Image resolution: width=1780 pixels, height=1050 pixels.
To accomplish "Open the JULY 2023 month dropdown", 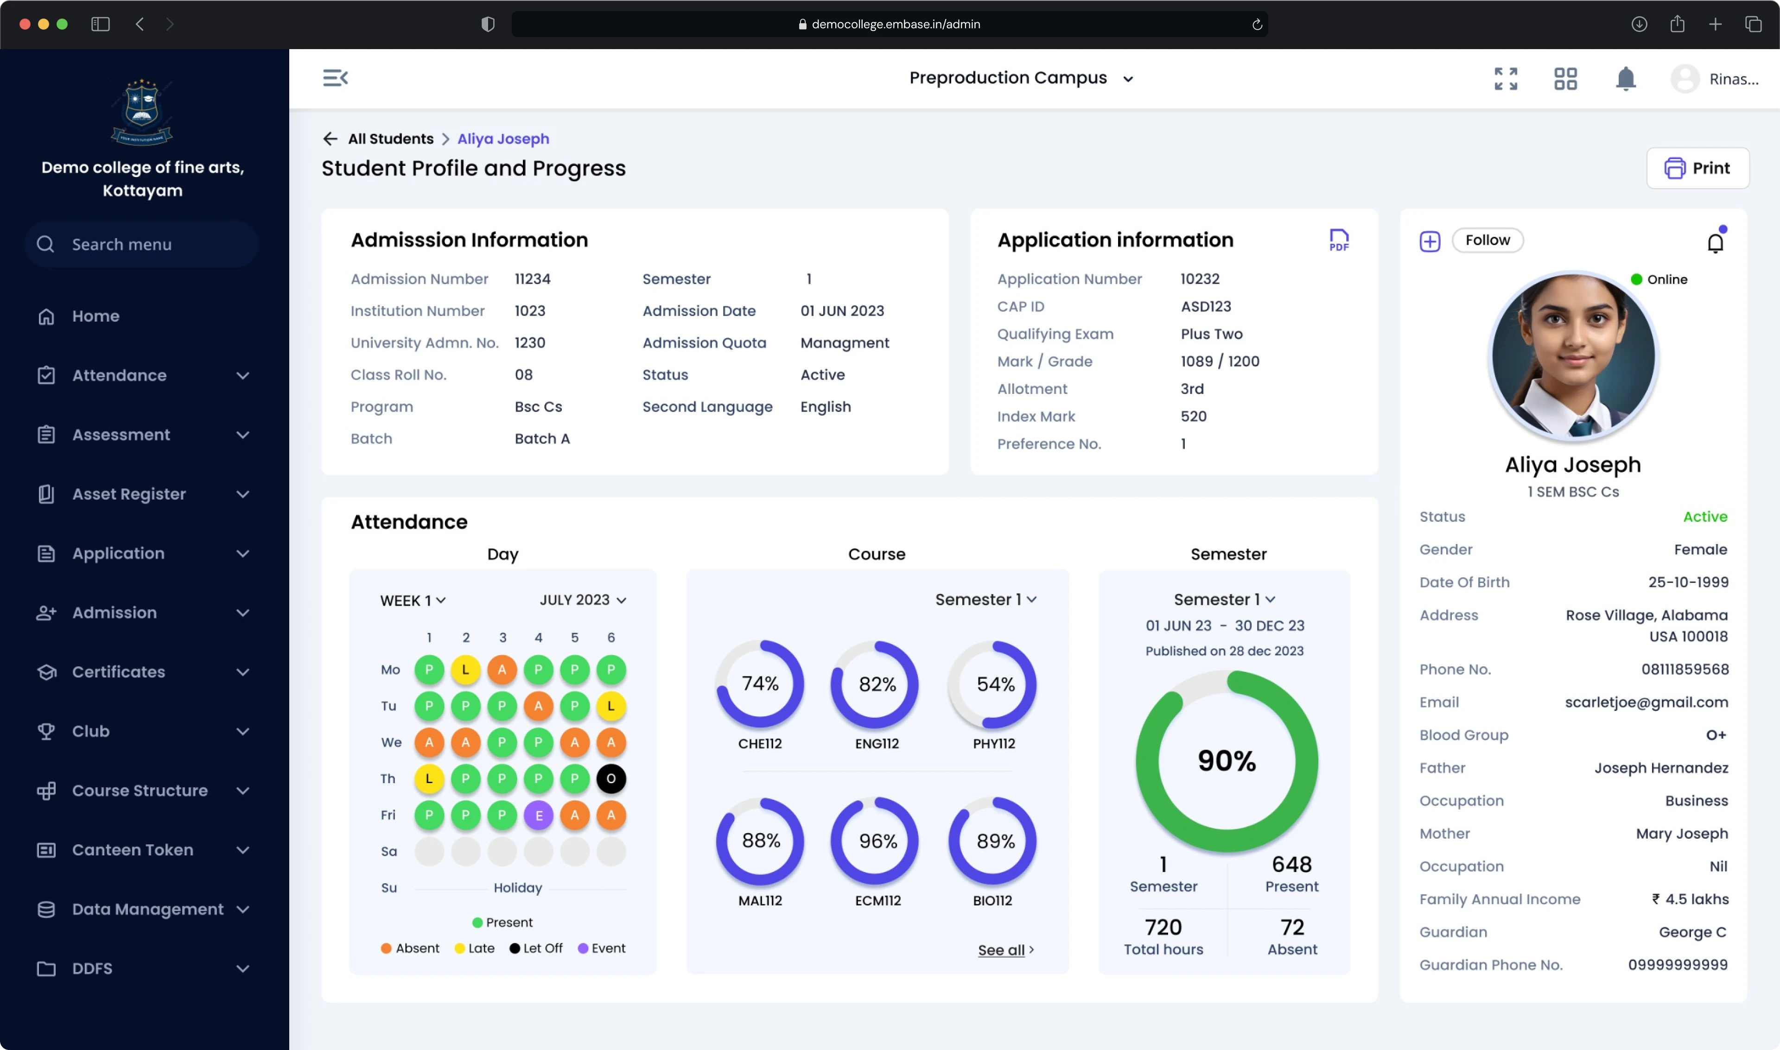I will pos(583,600).
